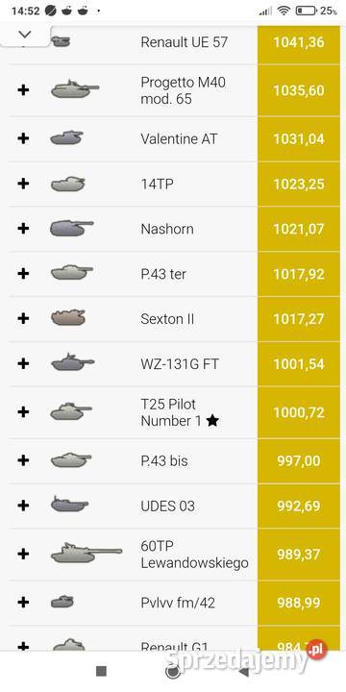This screenshot has width=346, height=692.
Task: Open the Renault UE 57 tank name
Action: 185,42
